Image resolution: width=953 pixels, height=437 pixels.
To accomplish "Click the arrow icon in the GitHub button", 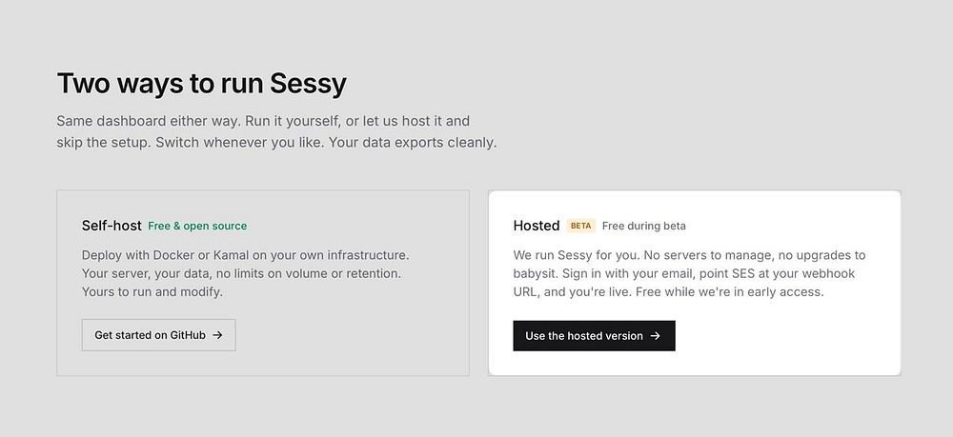I will (217, 335).
